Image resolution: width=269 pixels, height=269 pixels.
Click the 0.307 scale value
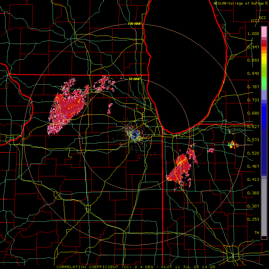(x=253, y=206)
